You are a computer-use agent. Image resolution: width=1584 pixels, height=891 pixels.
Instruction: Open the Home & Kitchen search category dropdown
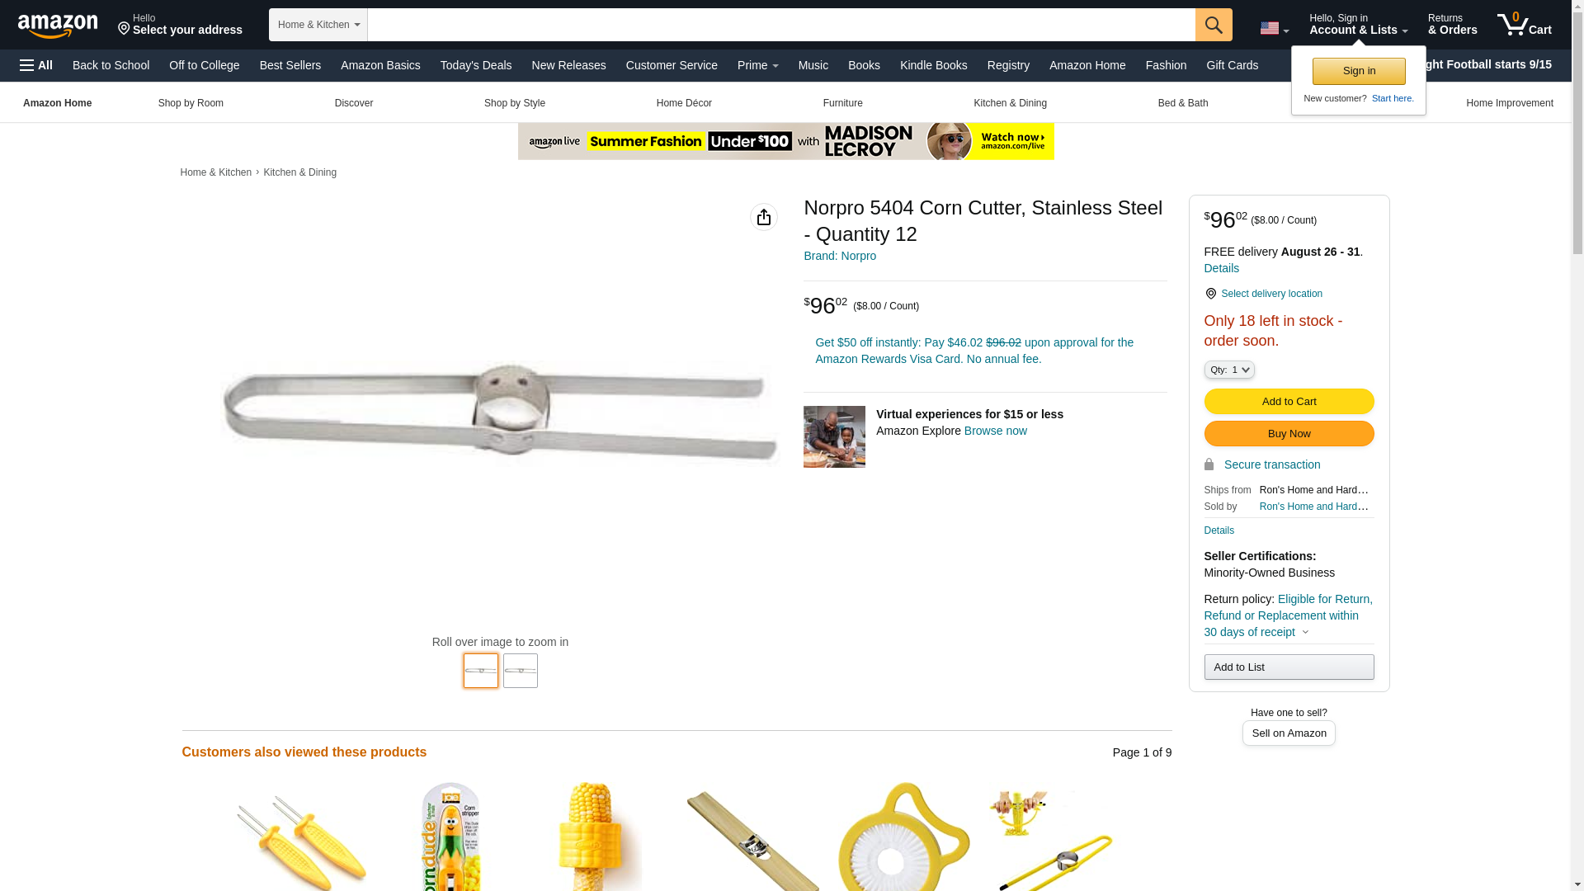point(318,25)
